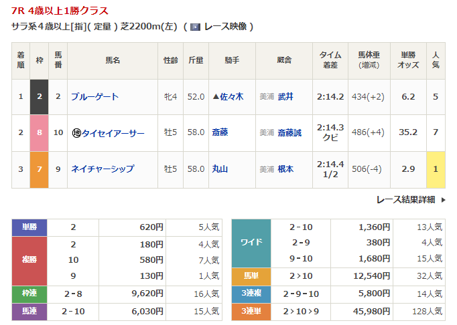The width and height of the screenshot is (457, 325).
Task: Click the black frame number 2 cell
Action: coord(40,97)
